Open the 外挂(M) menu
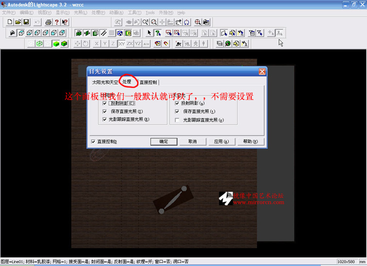Viewport: 367px width, 266px height. point(166,13)
